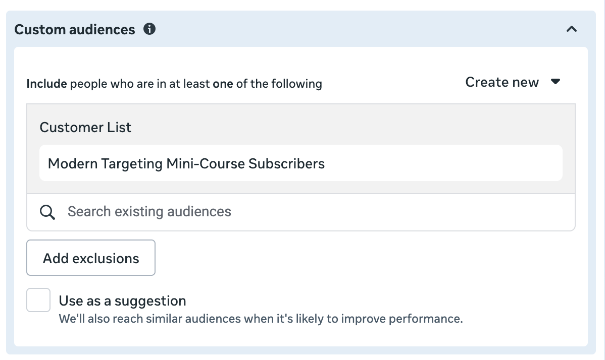Screen dimensions: 605x360
Task: Click 'Create new' text label
Action: pyautogui.click(x=502, y=82)
